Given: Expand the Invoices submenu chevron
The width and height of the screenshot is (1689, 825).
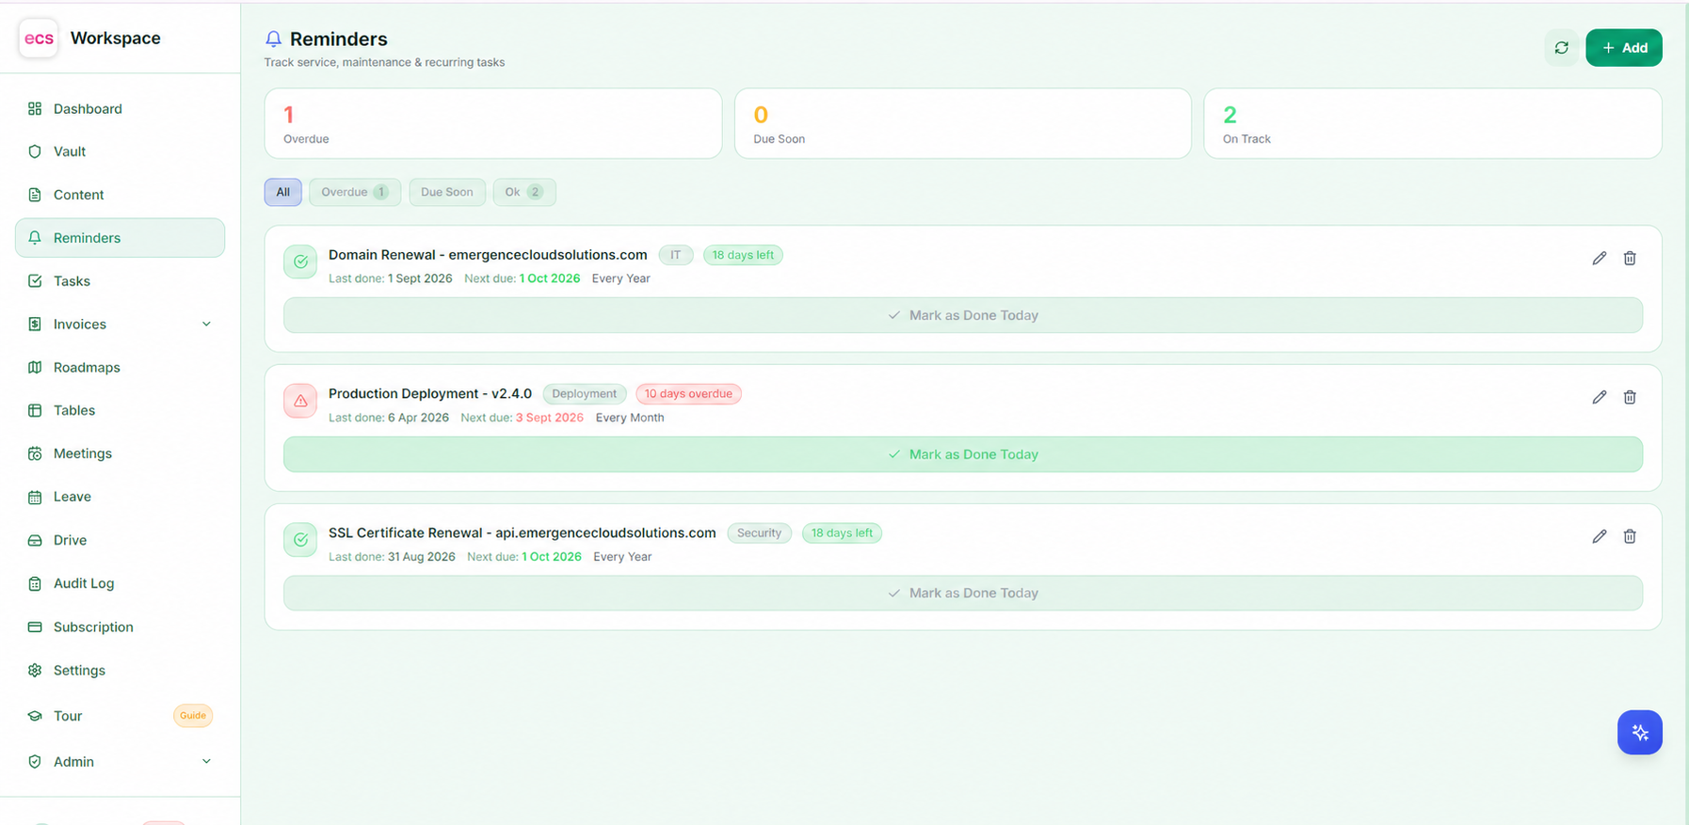Looking at the screenshot, I should click(206, 325).
